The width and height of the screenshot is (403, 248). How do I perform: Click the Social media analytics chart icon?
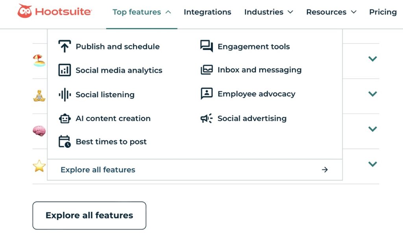coord(65,70)
